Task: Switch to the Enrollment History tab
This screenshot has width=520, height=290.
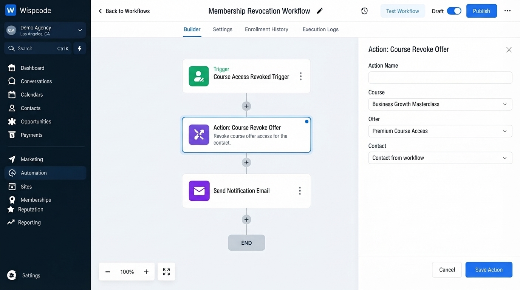Action: coord(266,29)
